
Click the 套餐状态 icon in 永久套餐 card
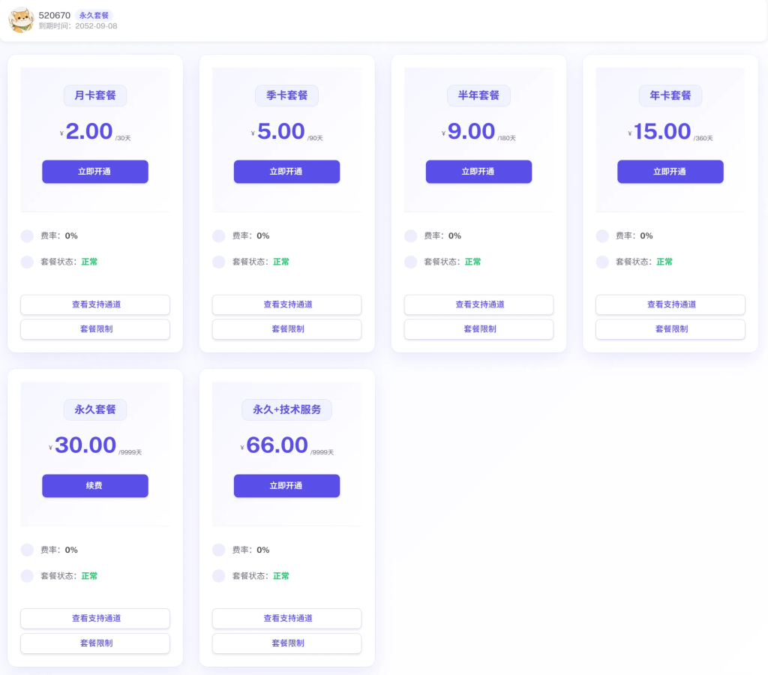[27, 576]
